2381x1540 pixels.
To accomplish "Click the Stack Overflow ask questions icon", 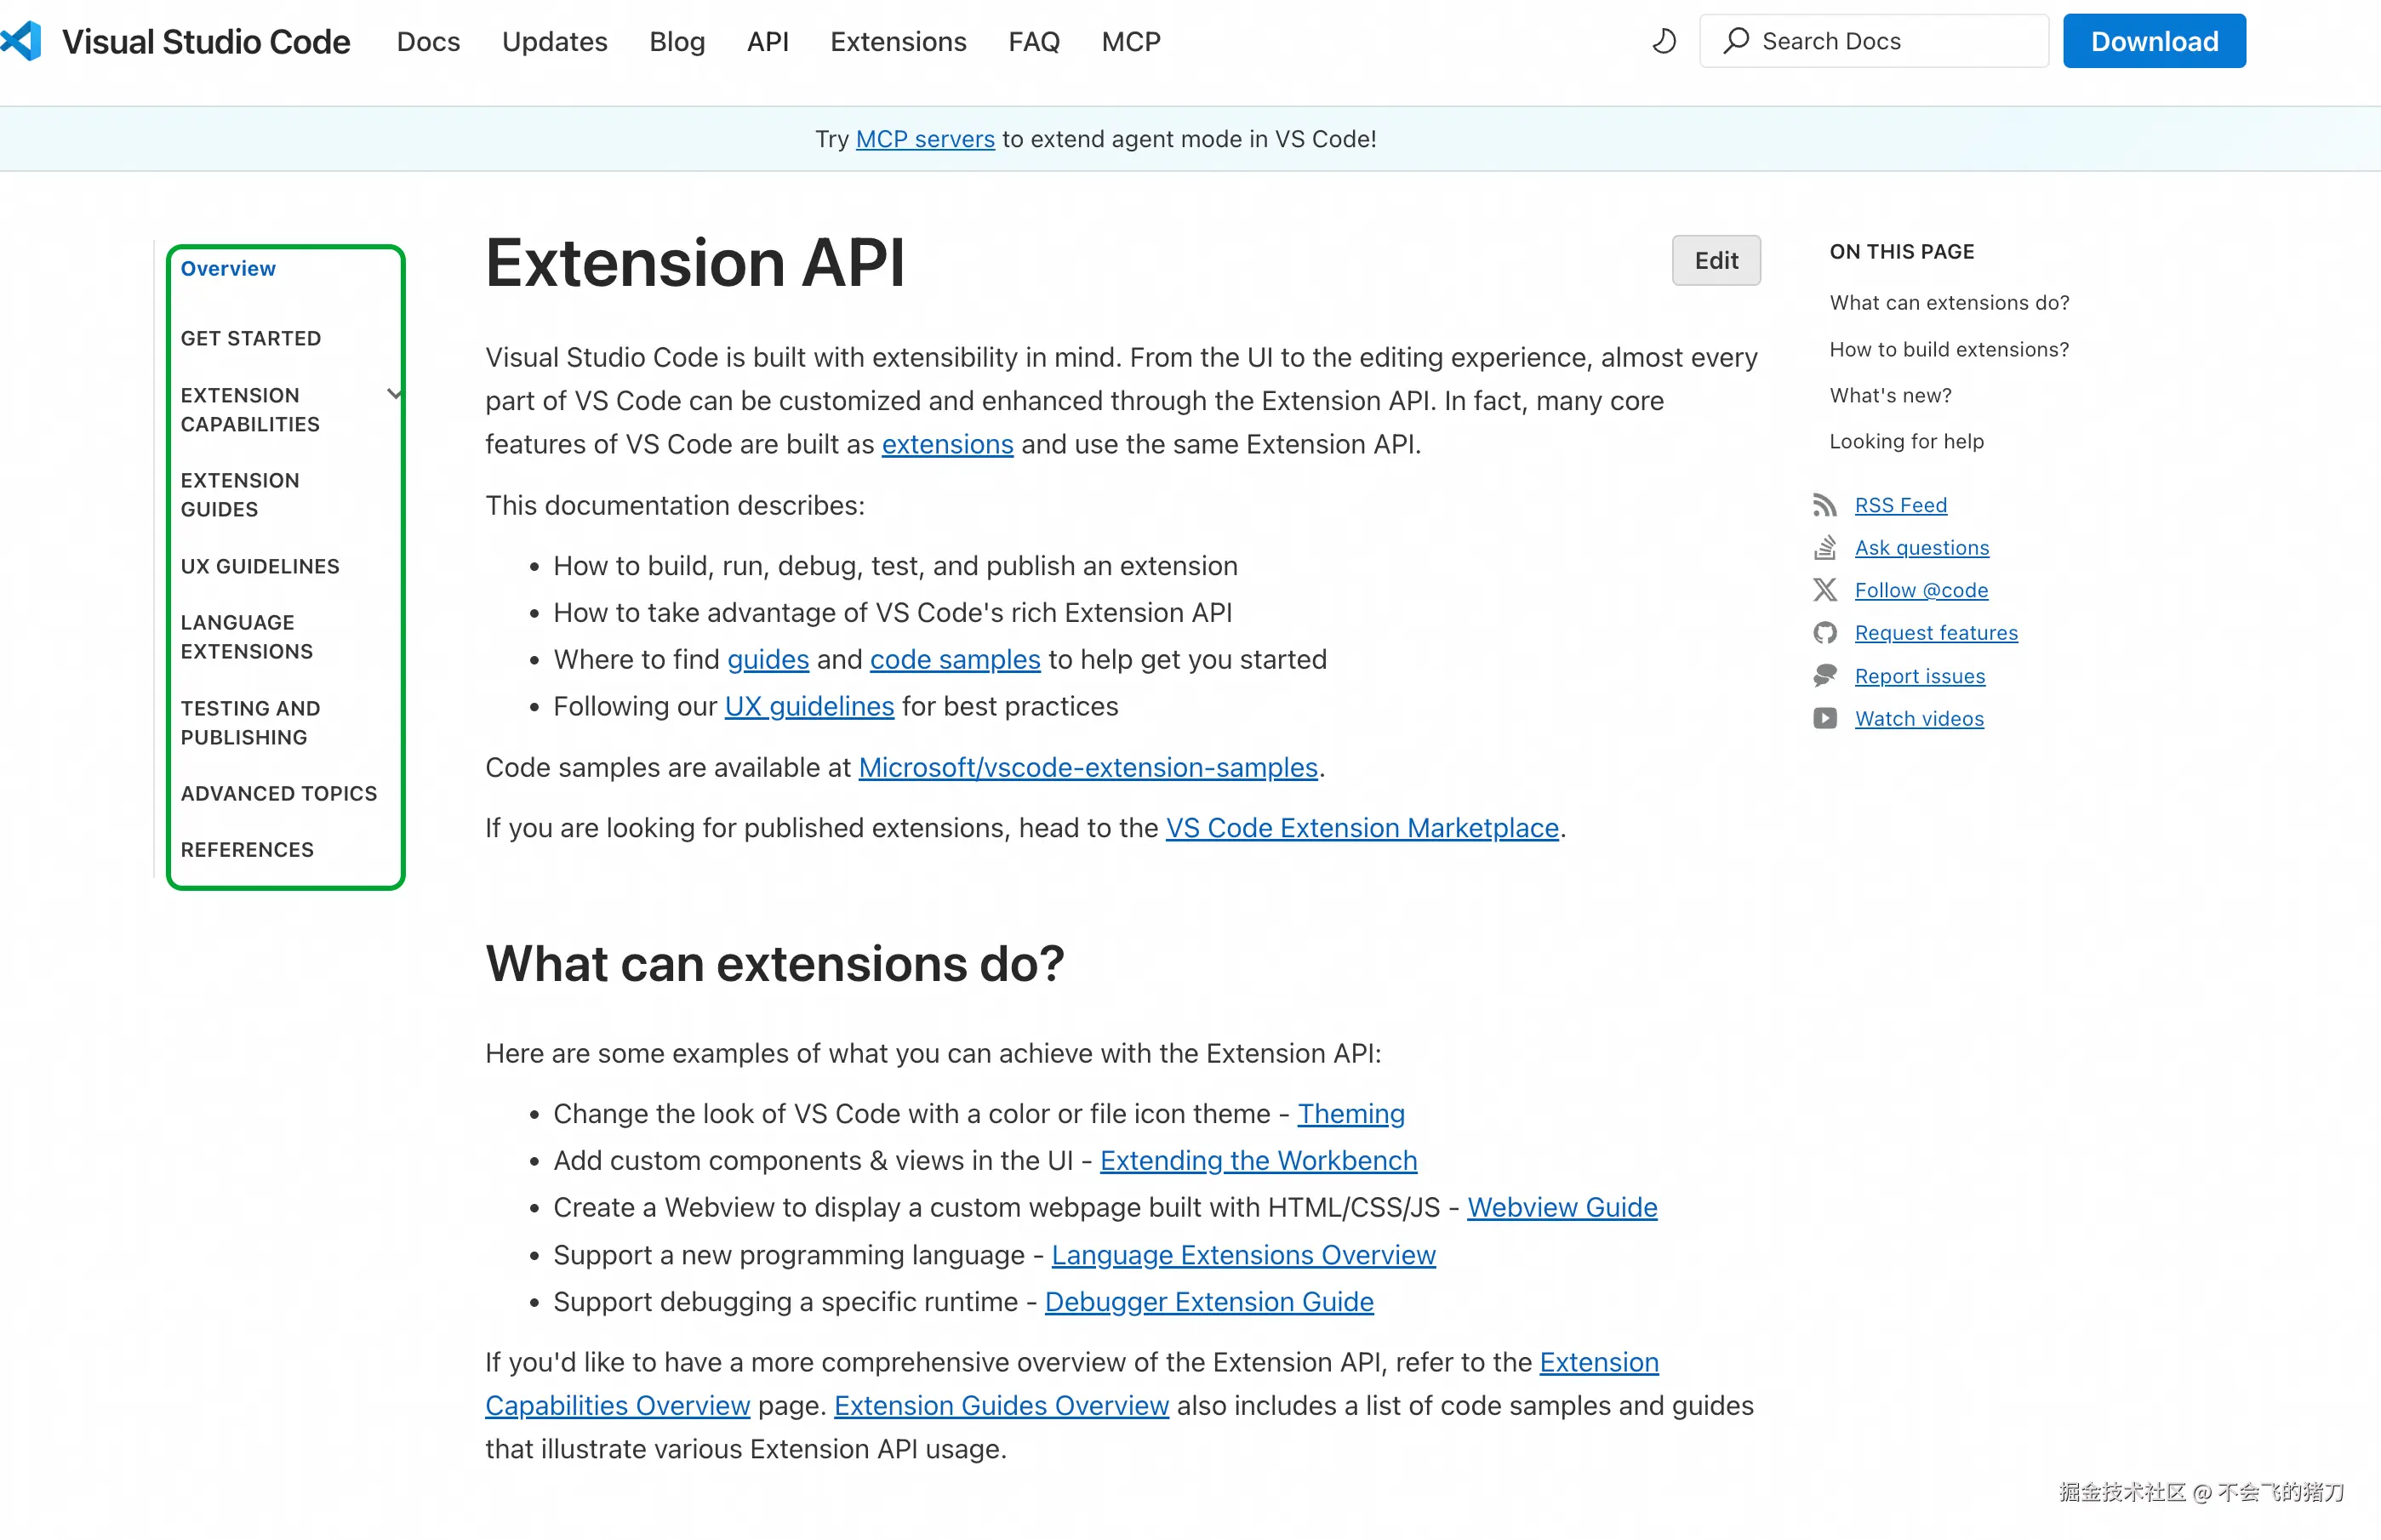I will point(1824,547).
